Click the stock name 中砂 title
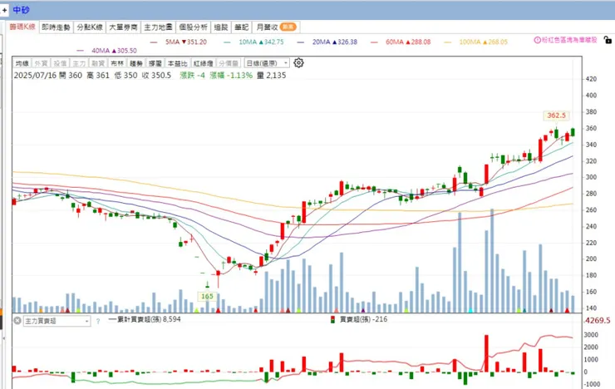 tap(21, 10)
